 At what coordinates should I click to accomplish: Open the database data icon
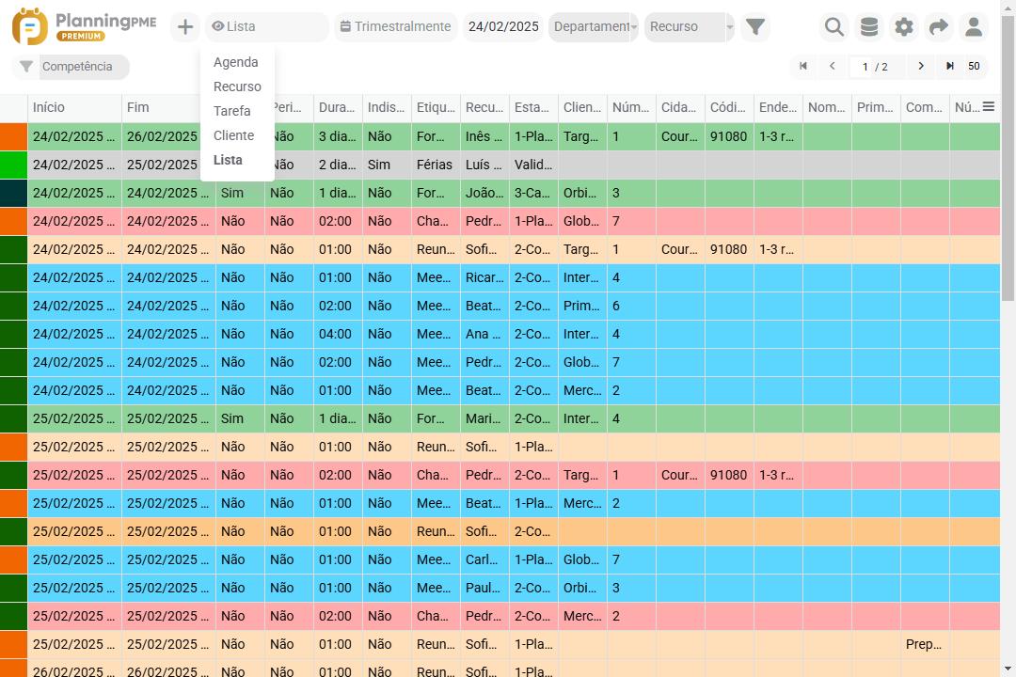tap(869, 26)
